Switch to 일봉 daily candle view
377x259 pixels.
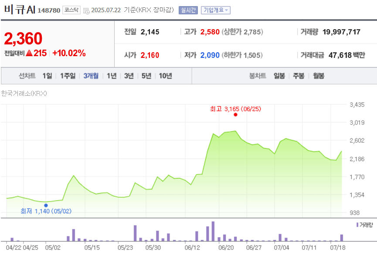coord(279,76)
